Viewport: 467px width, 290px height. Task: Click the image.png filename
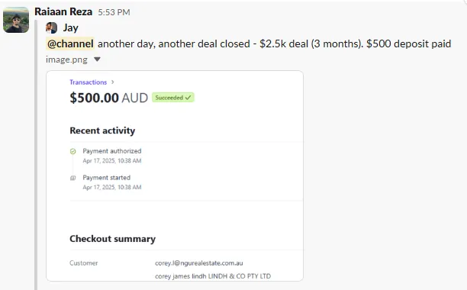[x=66, y=60]
